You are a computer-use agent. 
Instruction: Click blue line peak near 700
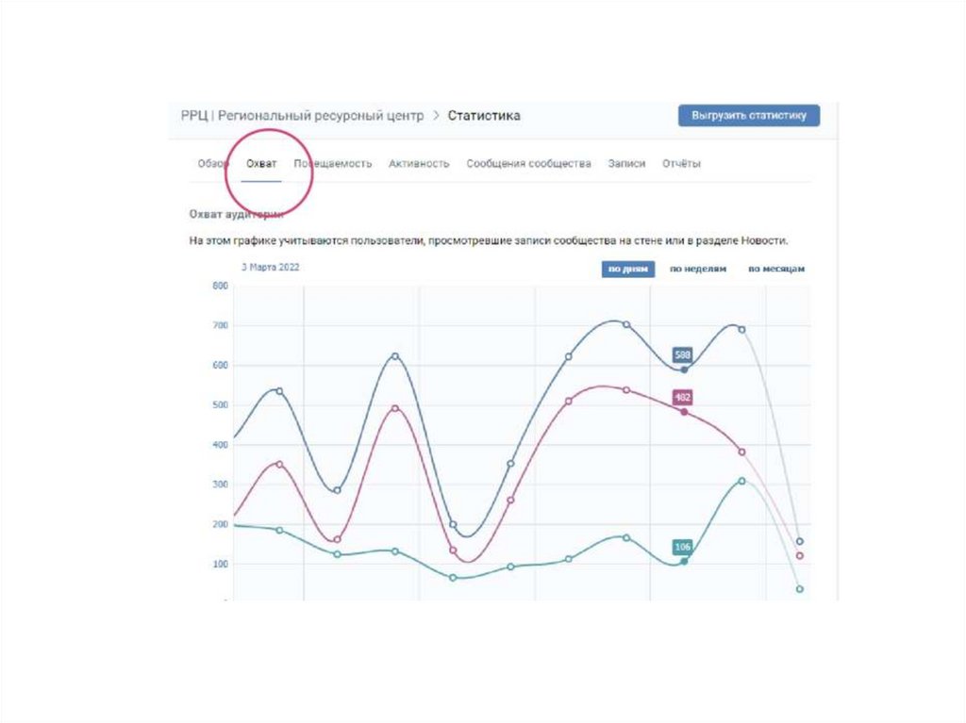point(626,324)
